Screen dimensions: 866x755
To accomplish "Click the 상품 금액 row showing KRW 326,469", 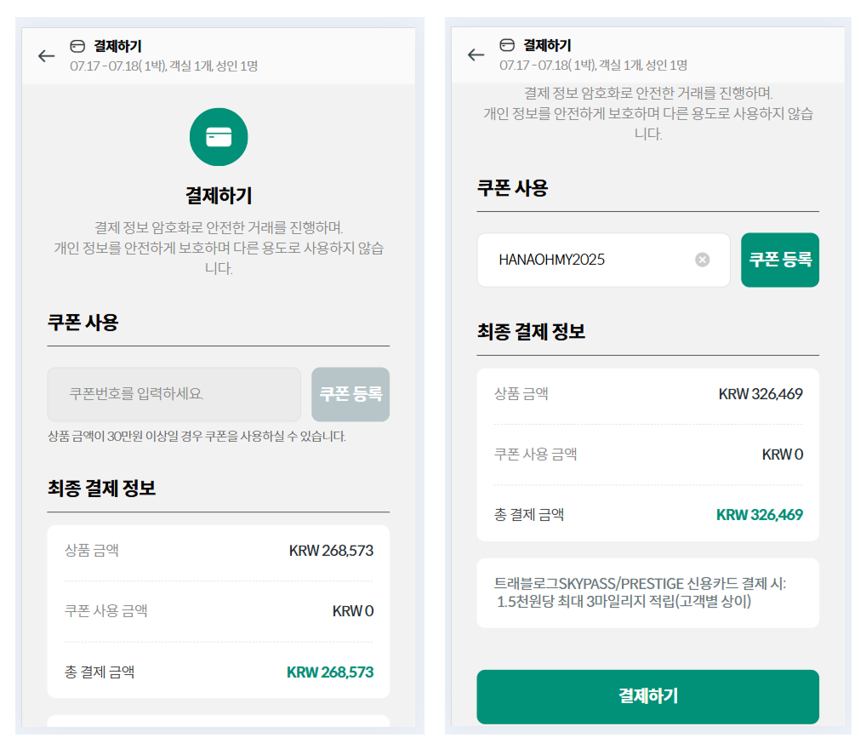I will tap(647, 394).
